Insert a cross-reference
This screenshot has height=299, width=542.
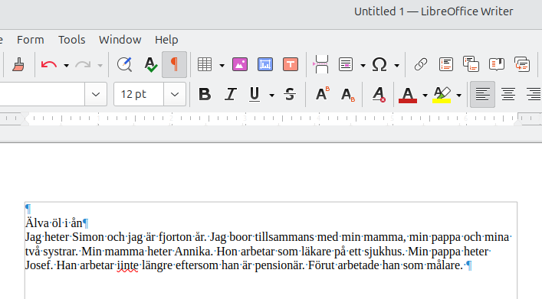(x=522, y=64)
